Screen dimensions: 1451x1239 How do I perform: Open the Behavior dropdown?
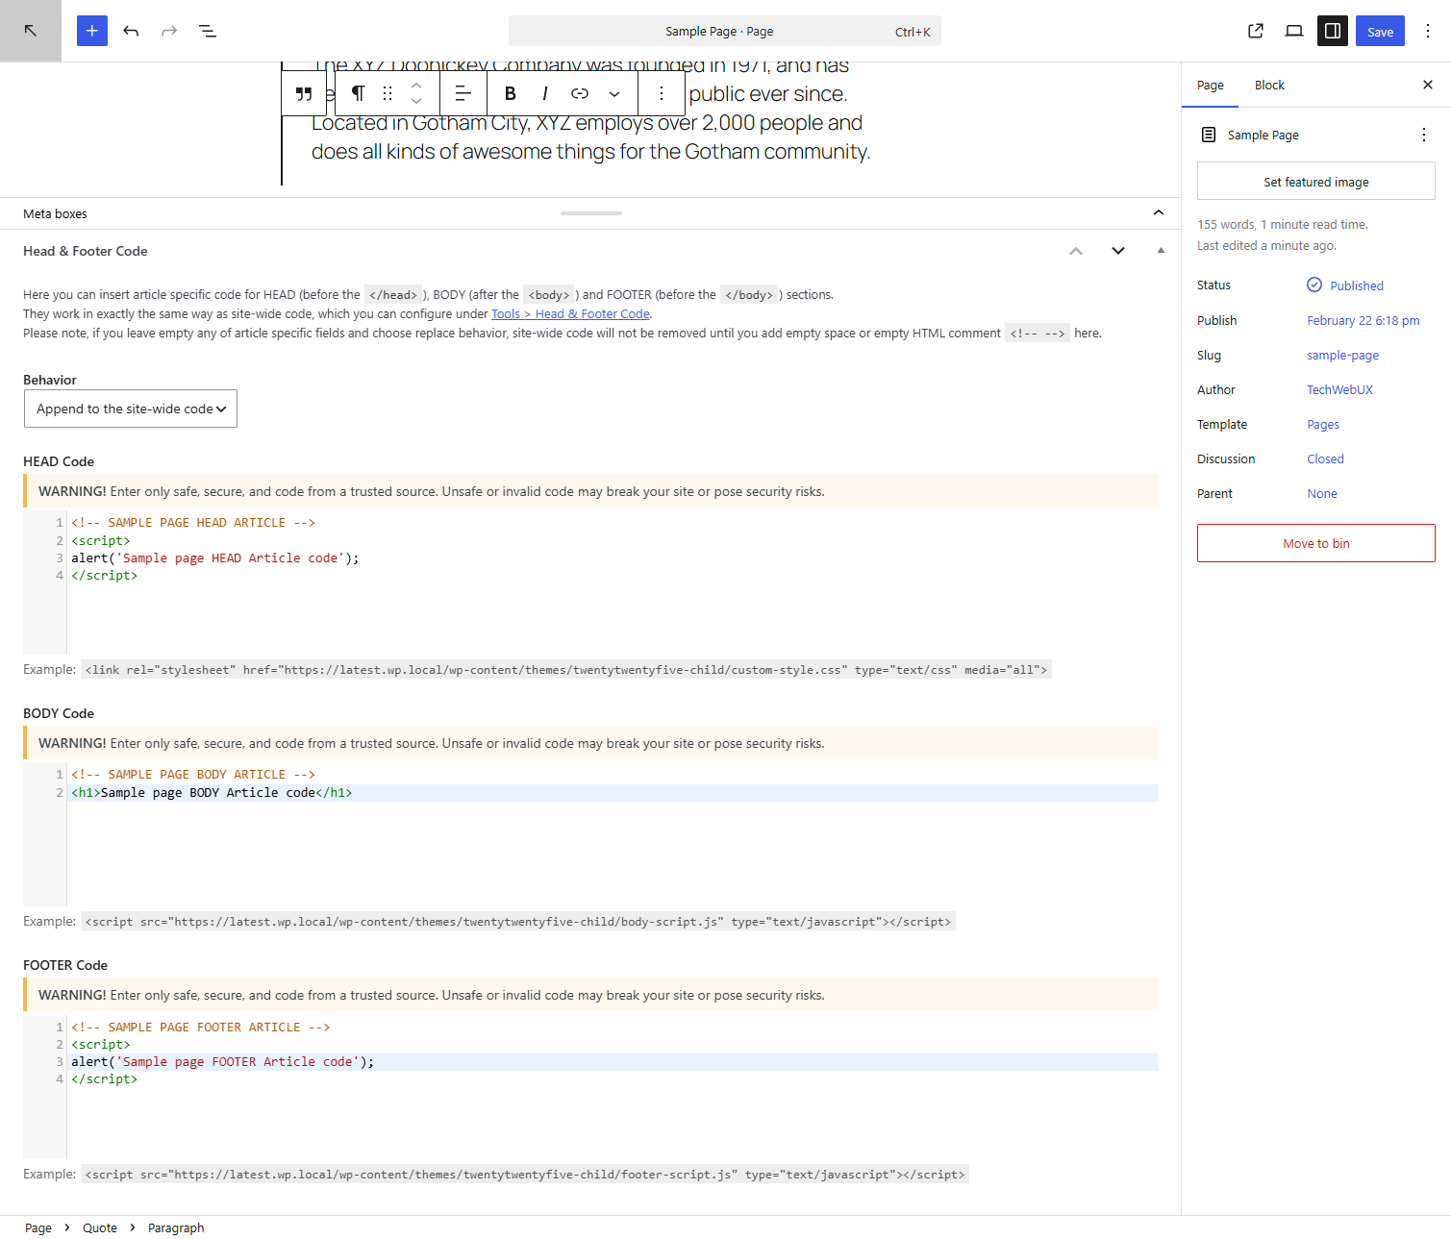[x=131, y=409]
